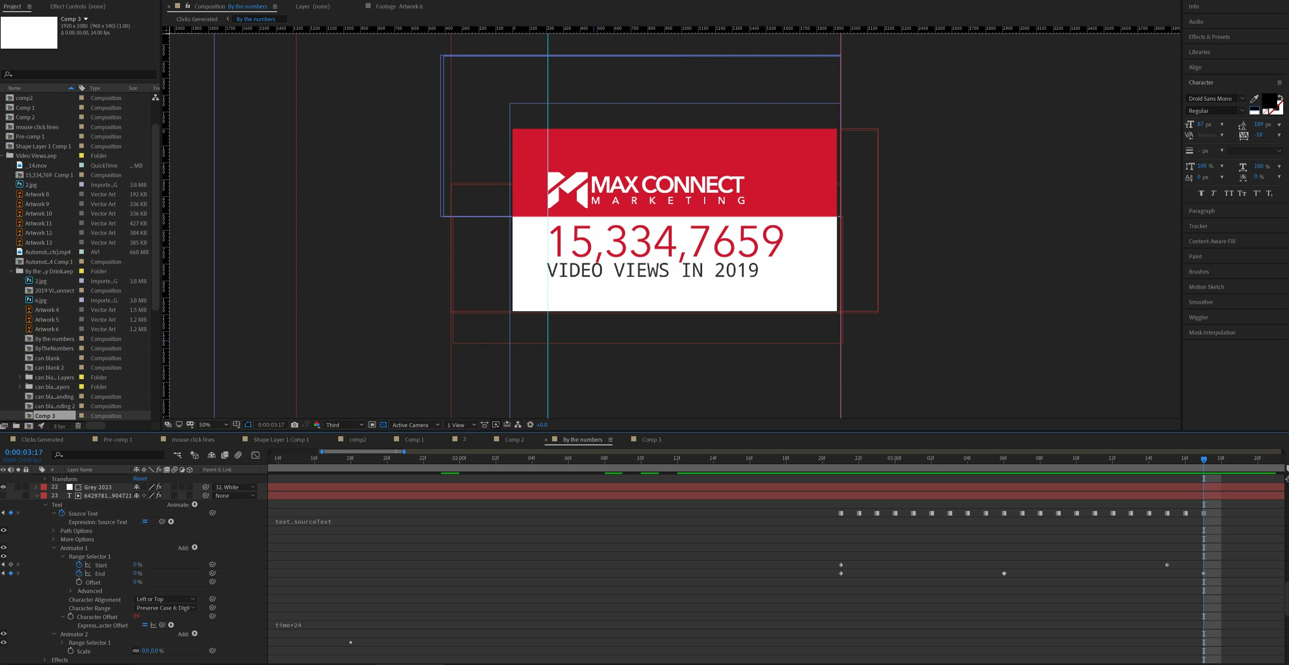Open the magnification 50% dropdown
This screenshot has width=1289, height=665.
213,425
